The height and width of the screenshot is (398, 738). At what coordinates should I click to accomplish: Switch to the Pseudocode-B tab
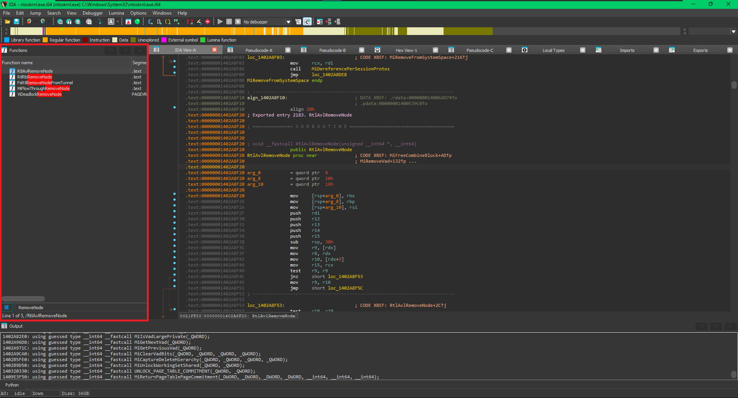[x=332, y=50]
